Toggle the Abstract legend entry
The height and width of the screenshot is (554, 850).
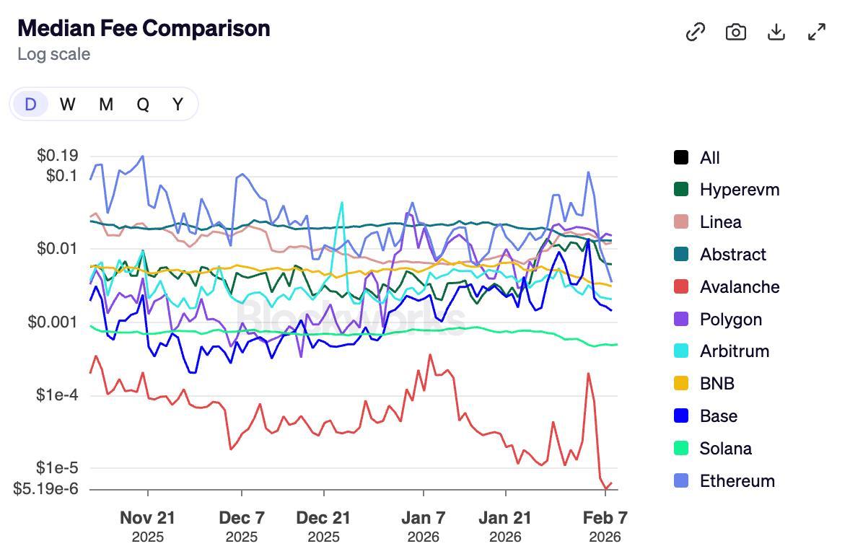732,255
